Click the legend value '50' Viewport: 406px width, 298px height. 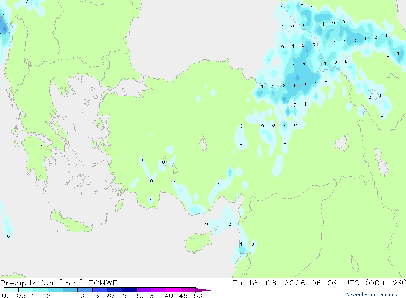click(198, 296)
